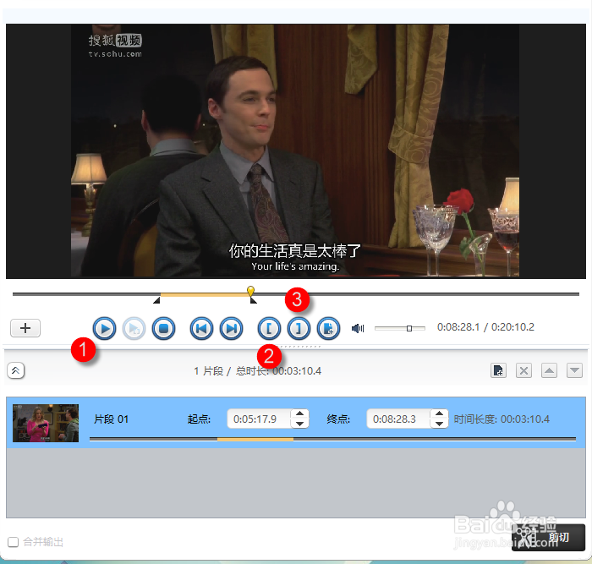Viewport: 592px width, 564px height.
Task: Click add segment icon in list toolbar
Action: [498, 370]
